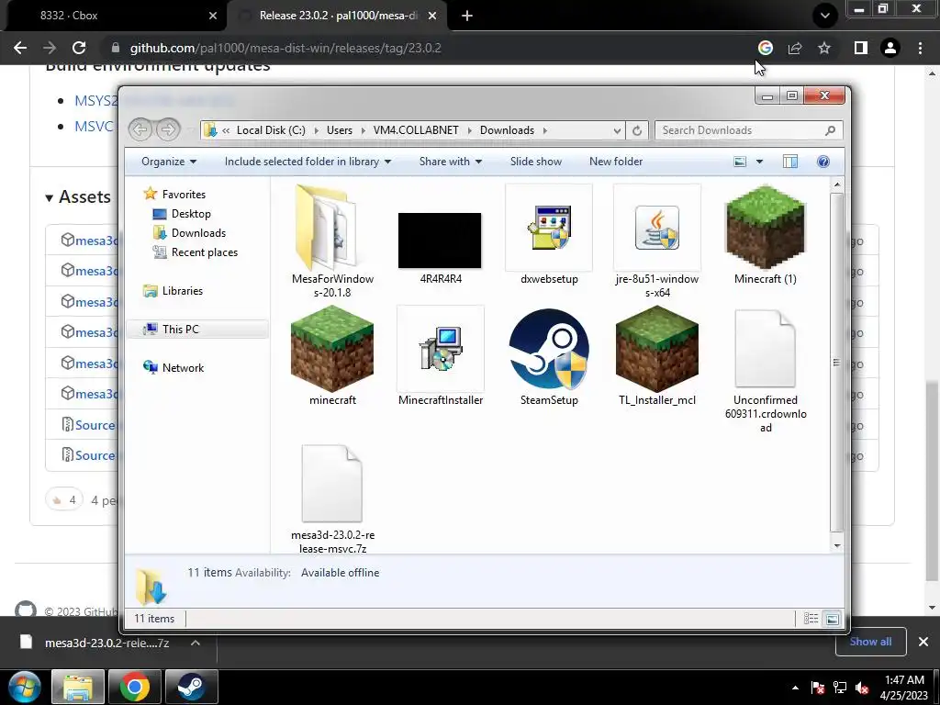
Task: Open the Chrome profile icon
Action: (890, 48)
